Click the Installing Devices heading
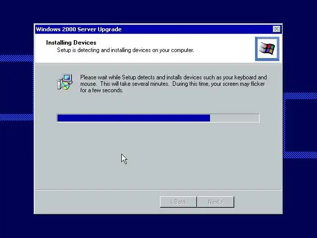317x238 pixels. pos(71,43)
